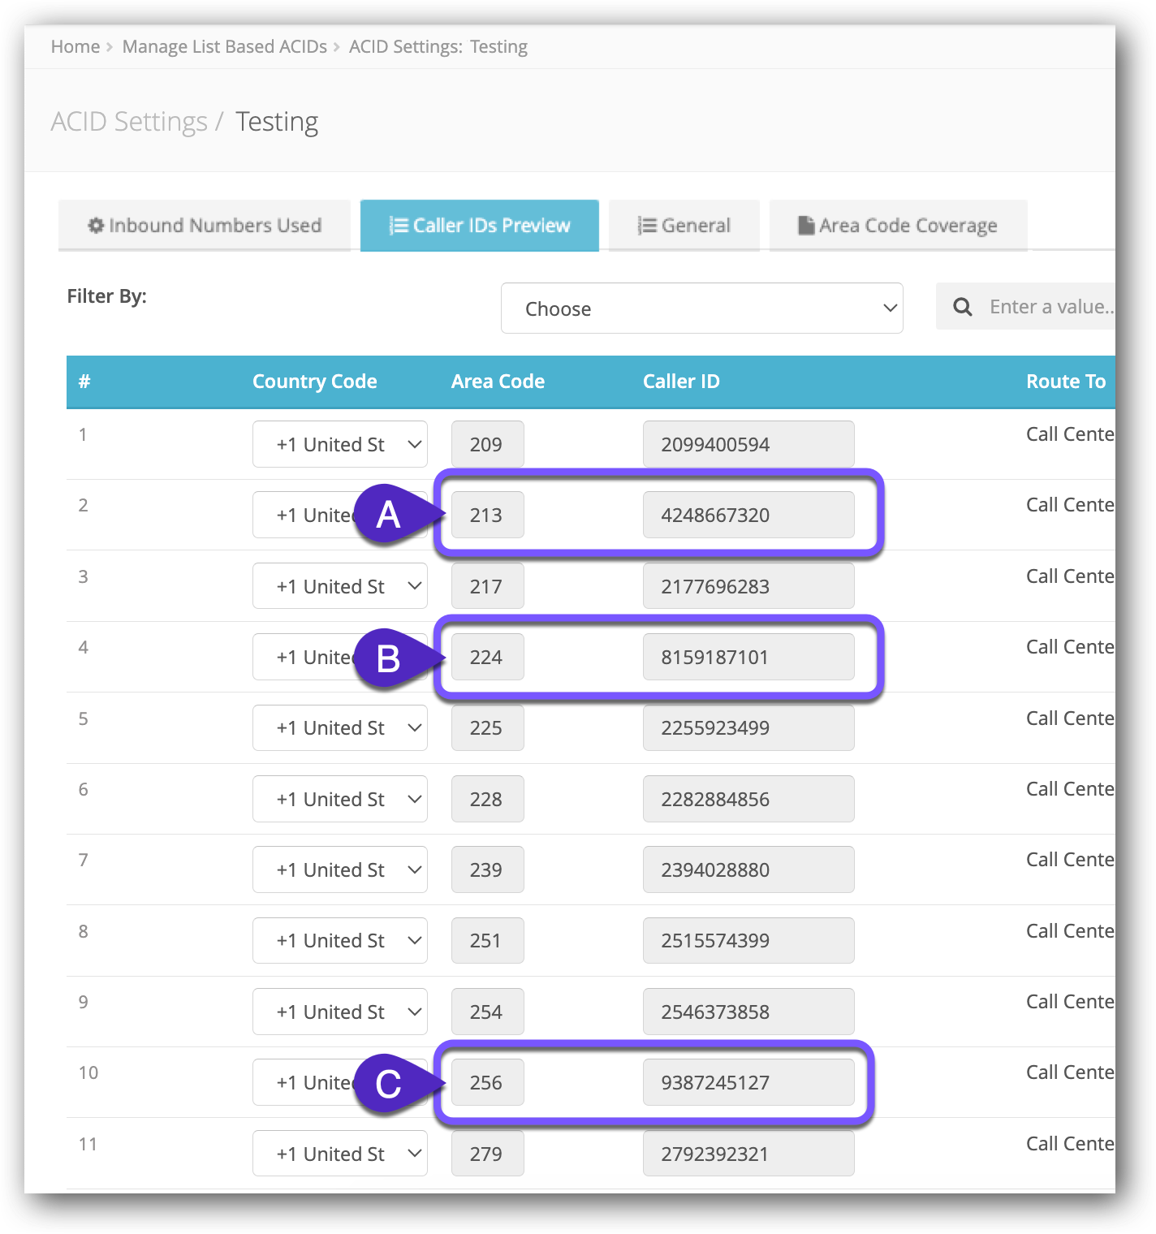Click the document icon on Area Code Coverage

(806, 225)
